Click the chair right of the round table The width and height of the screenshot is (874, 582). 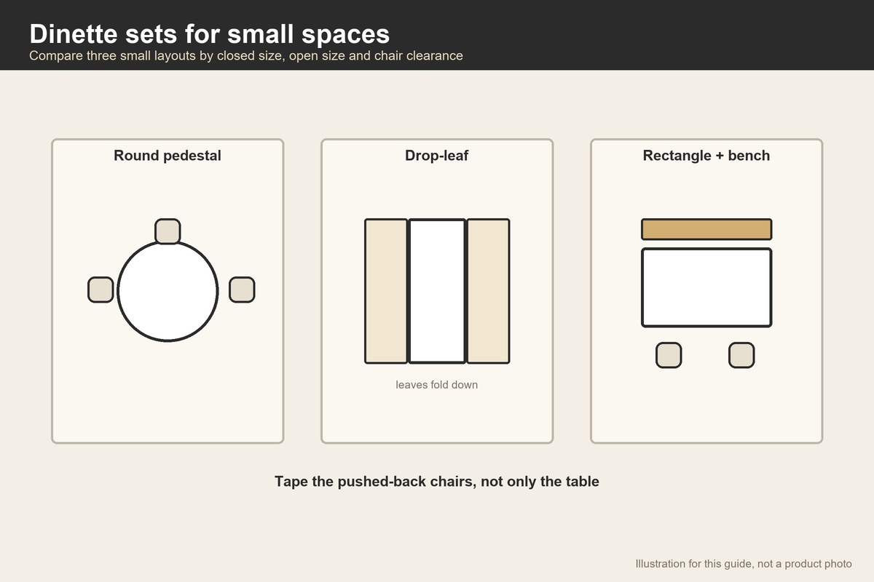242,290
